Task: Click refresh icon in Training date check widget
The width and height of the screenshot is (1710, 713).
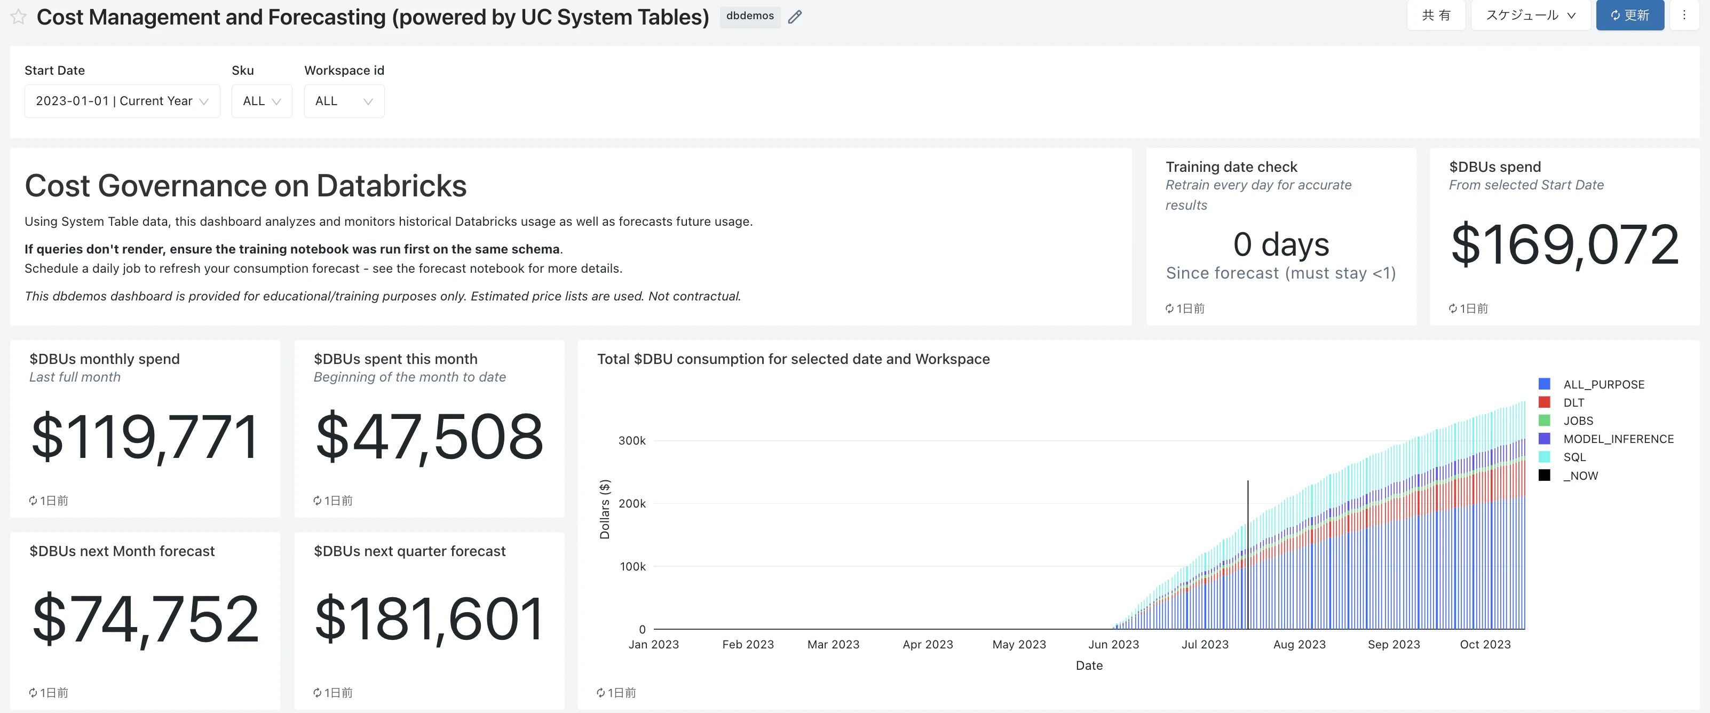Action: pyautogui.click(x=1170, y=308)
